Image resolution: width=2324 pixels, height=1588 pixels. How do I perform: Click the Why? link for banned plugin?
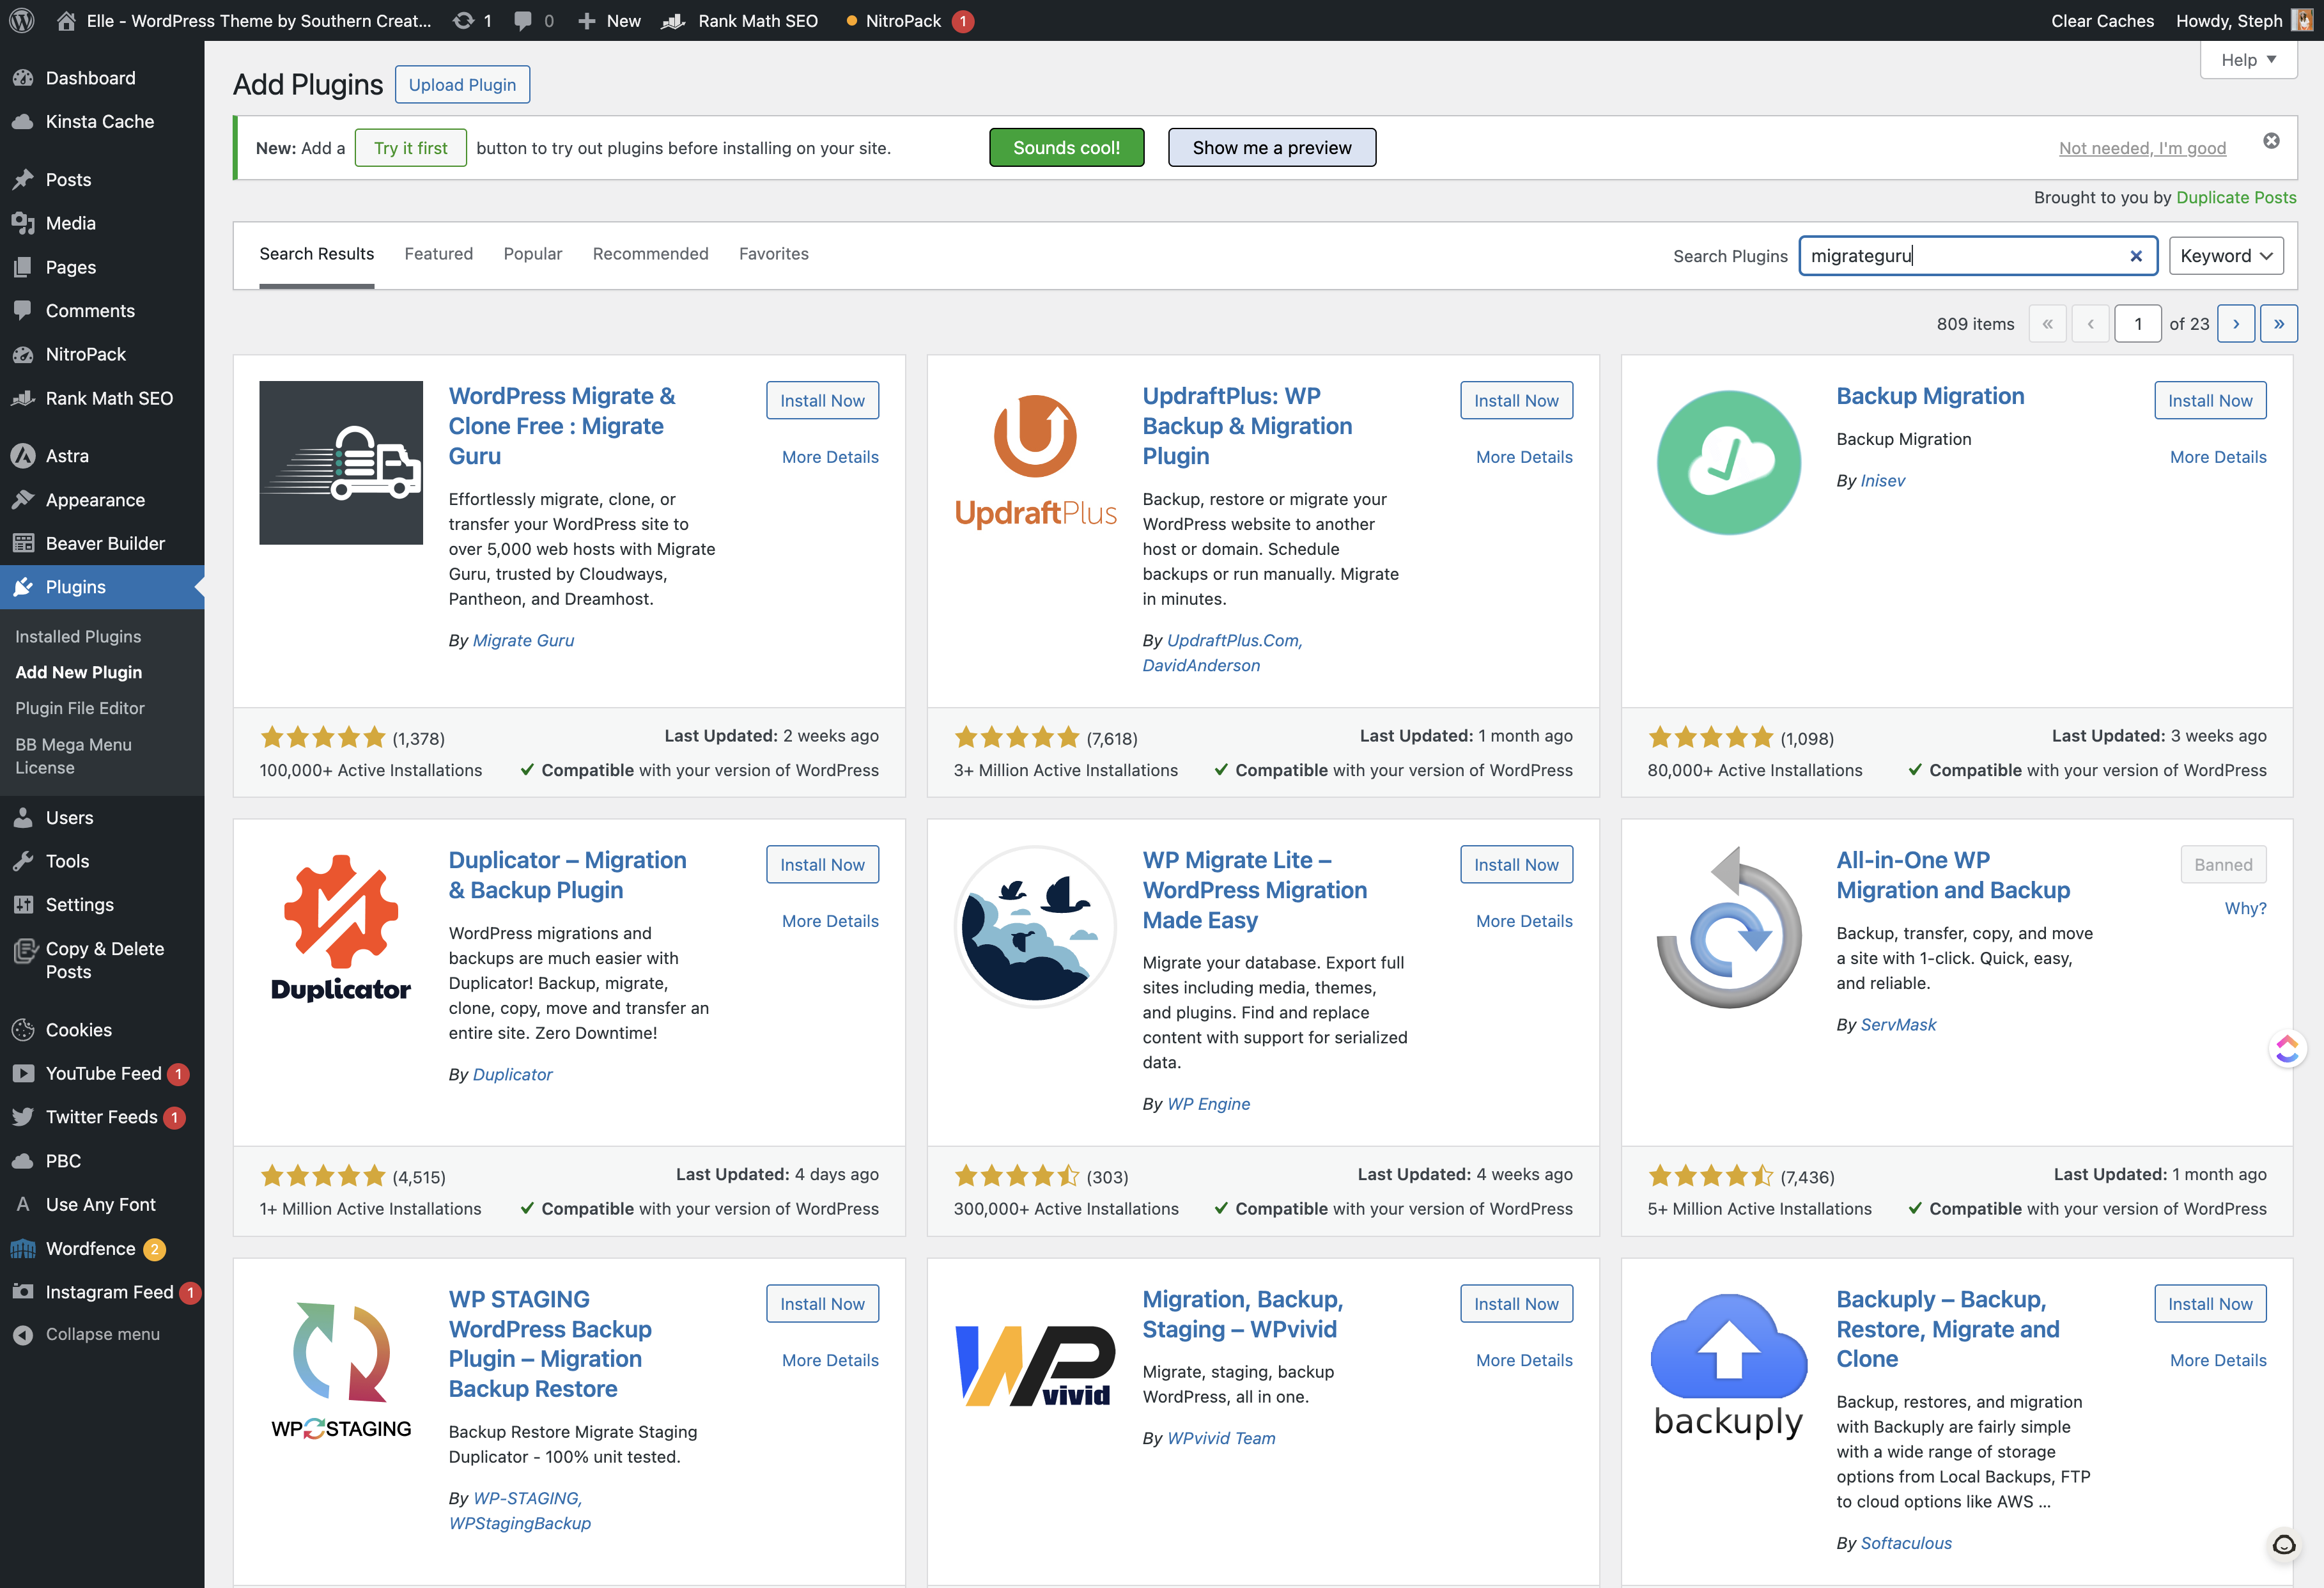click(2245, 908)
